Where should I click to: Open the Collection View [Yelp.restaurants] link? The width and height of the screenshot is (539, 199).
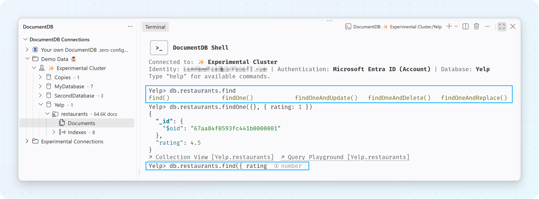[211, 157]
